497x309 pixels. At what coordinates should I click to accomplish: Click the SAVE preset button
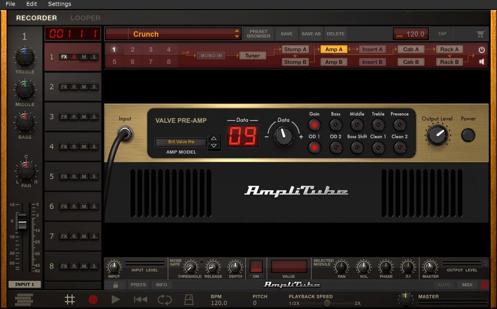coord(287,34)
